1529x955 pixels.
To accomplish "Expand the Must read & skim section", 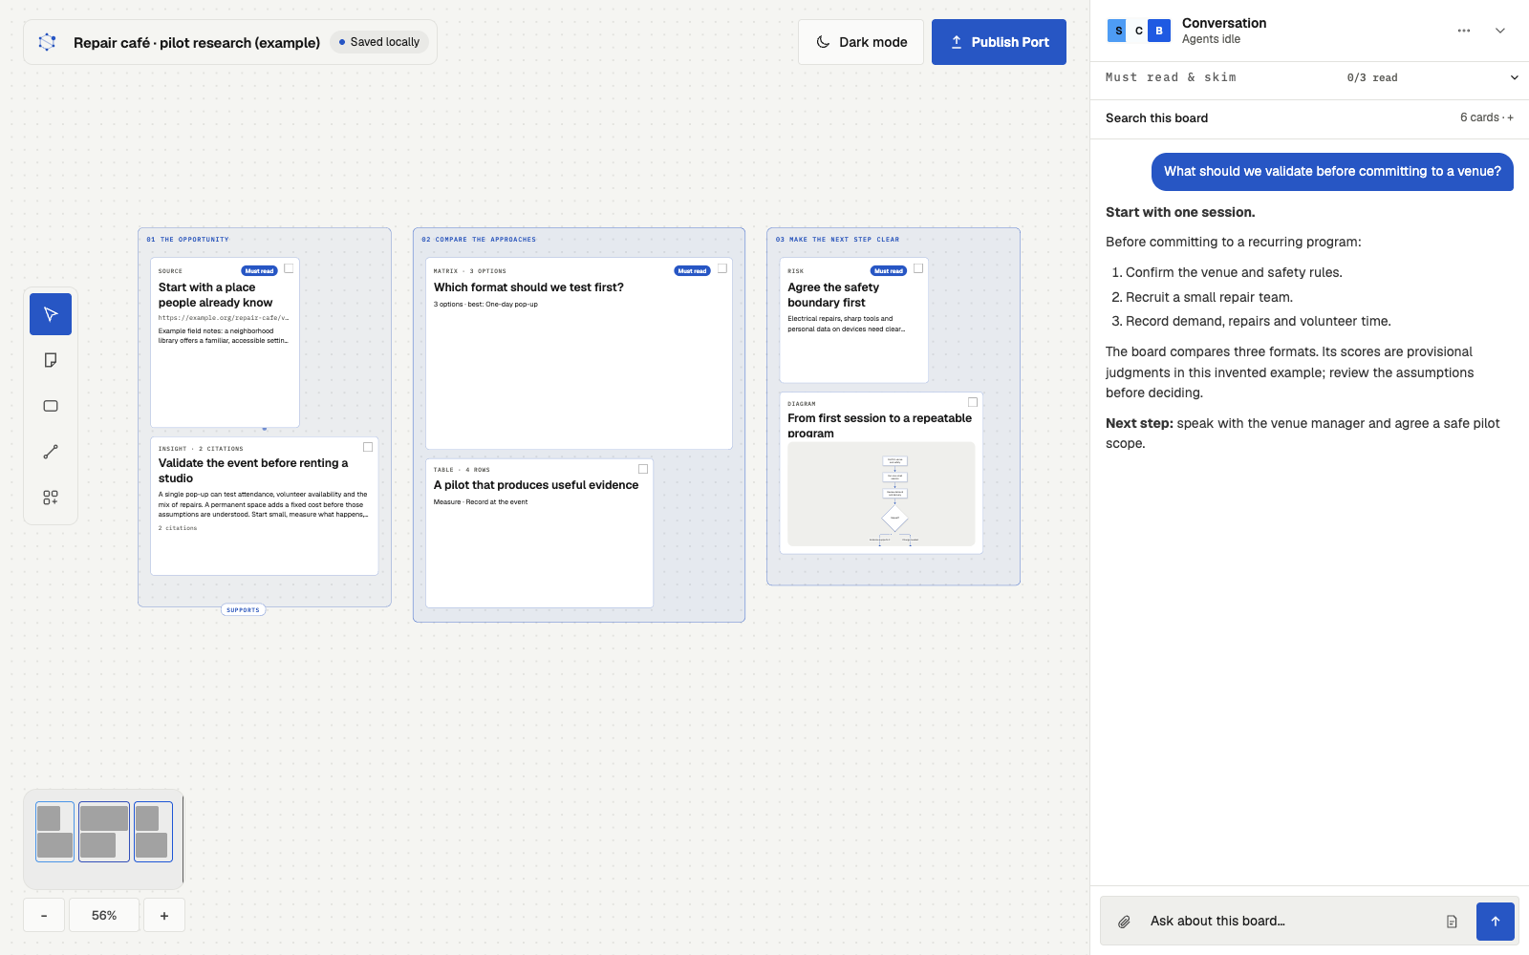I will point(1310,77).
